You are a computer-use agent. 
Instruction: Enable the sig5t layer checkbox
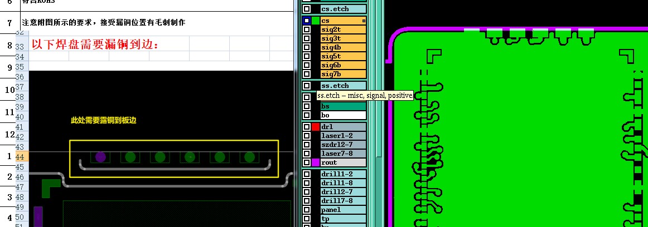click(307, 56)
